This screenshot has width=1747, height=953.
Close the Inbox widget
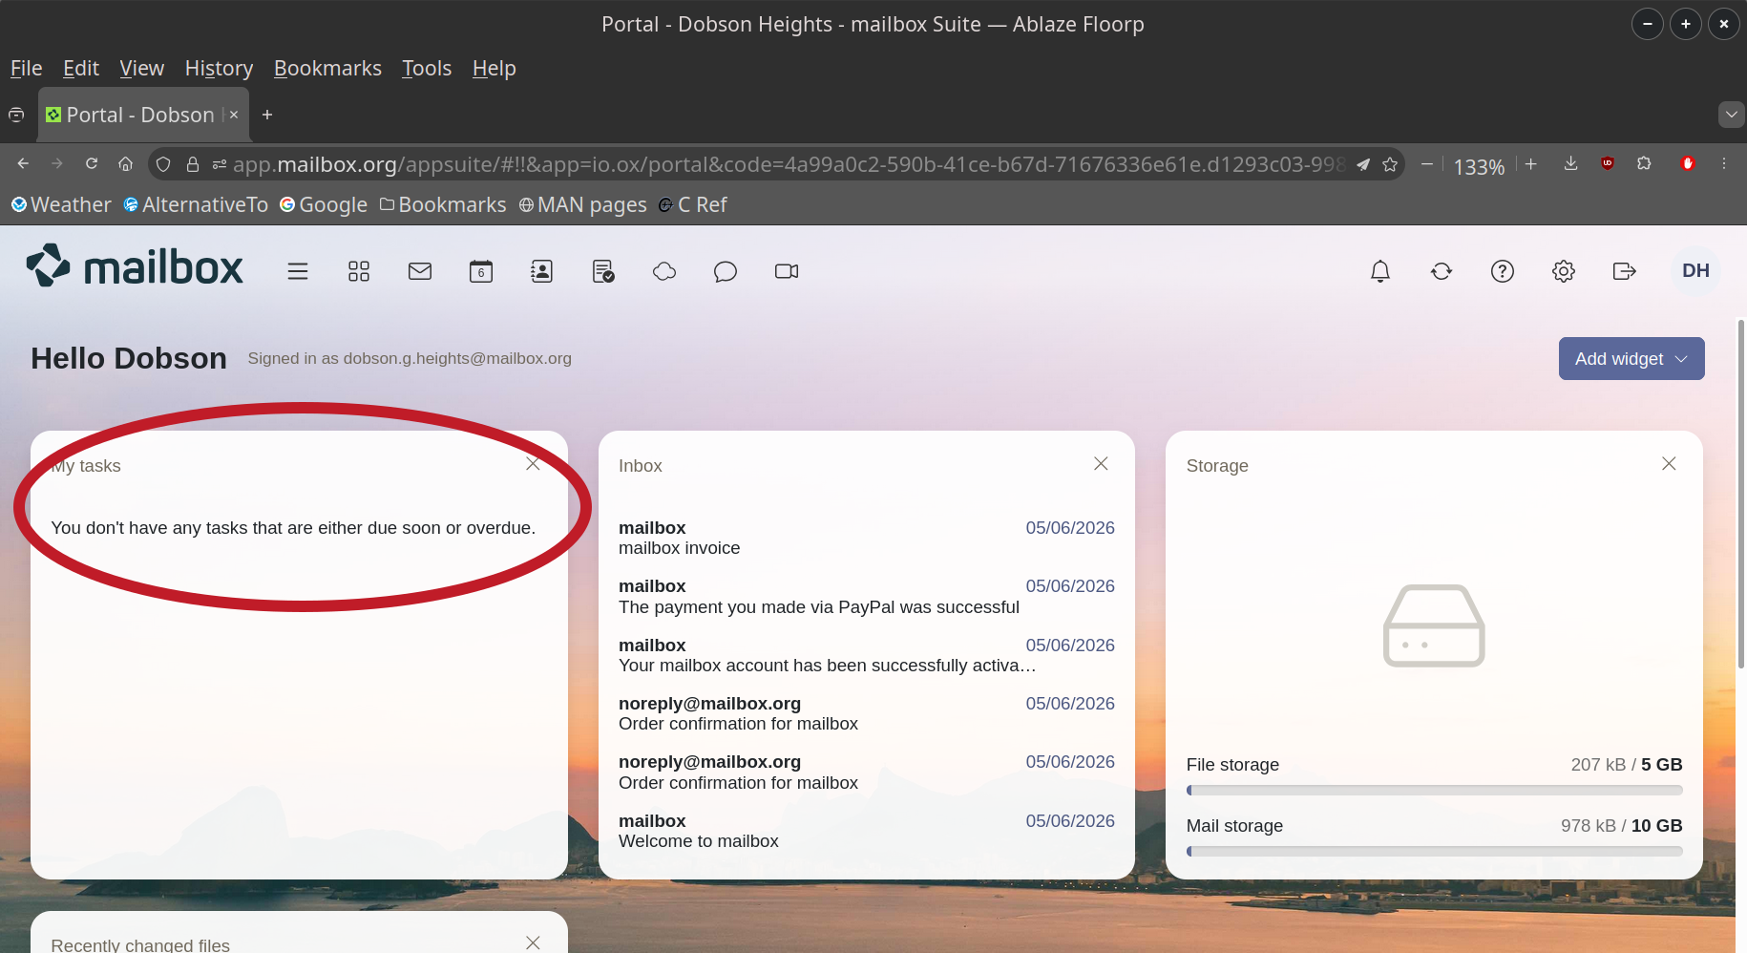coord(1101,464)
